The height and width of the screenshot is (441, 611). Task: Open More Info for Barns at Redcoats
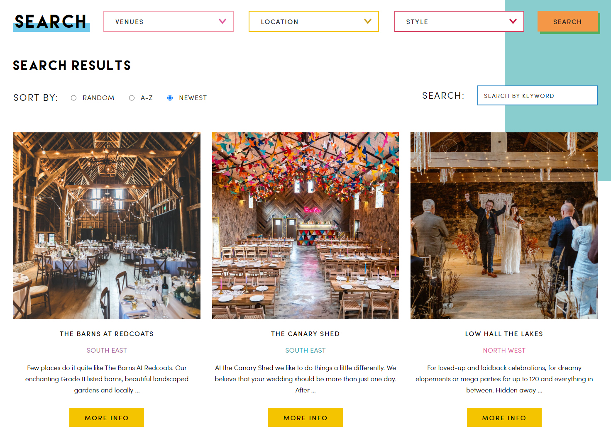pos(107,417)
